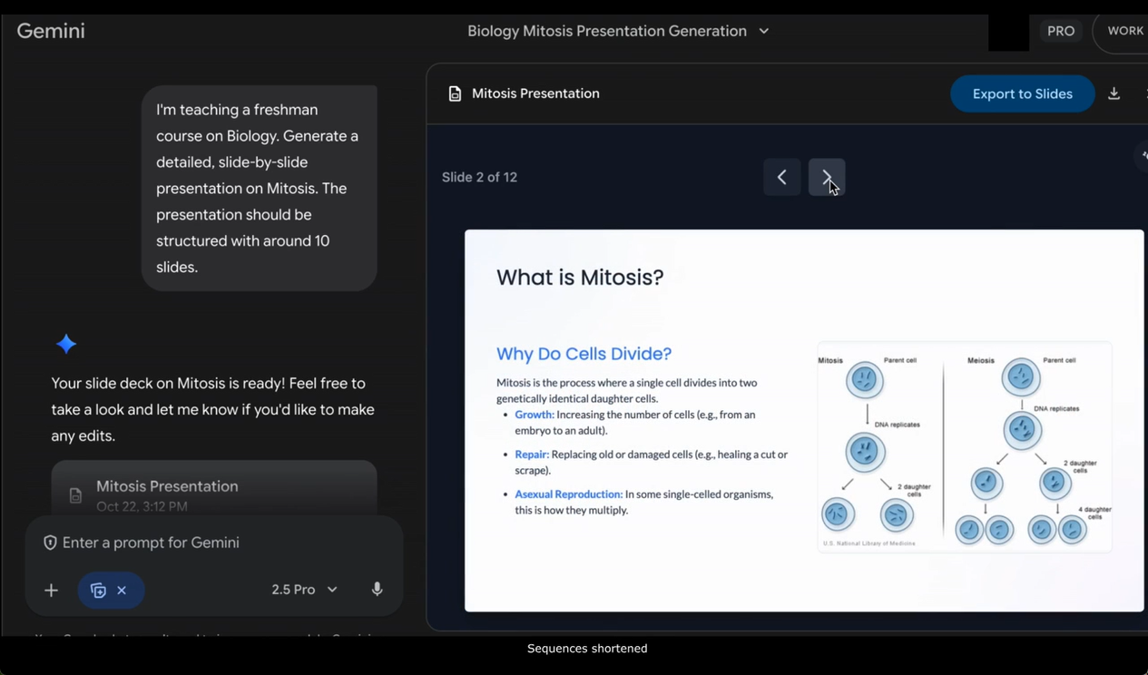Click the WORK item at top right
Viewport: 1148px width, 675px height.
coord(1123,30)
